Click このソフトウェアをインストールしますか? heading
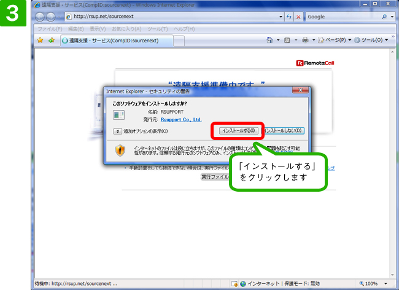399x290 pixels. (150, 104)
